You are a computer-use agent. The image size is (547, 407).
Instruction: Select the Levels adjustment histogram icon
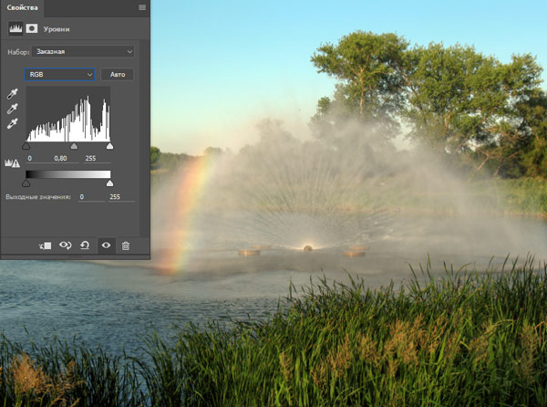(x=15, y=28)
